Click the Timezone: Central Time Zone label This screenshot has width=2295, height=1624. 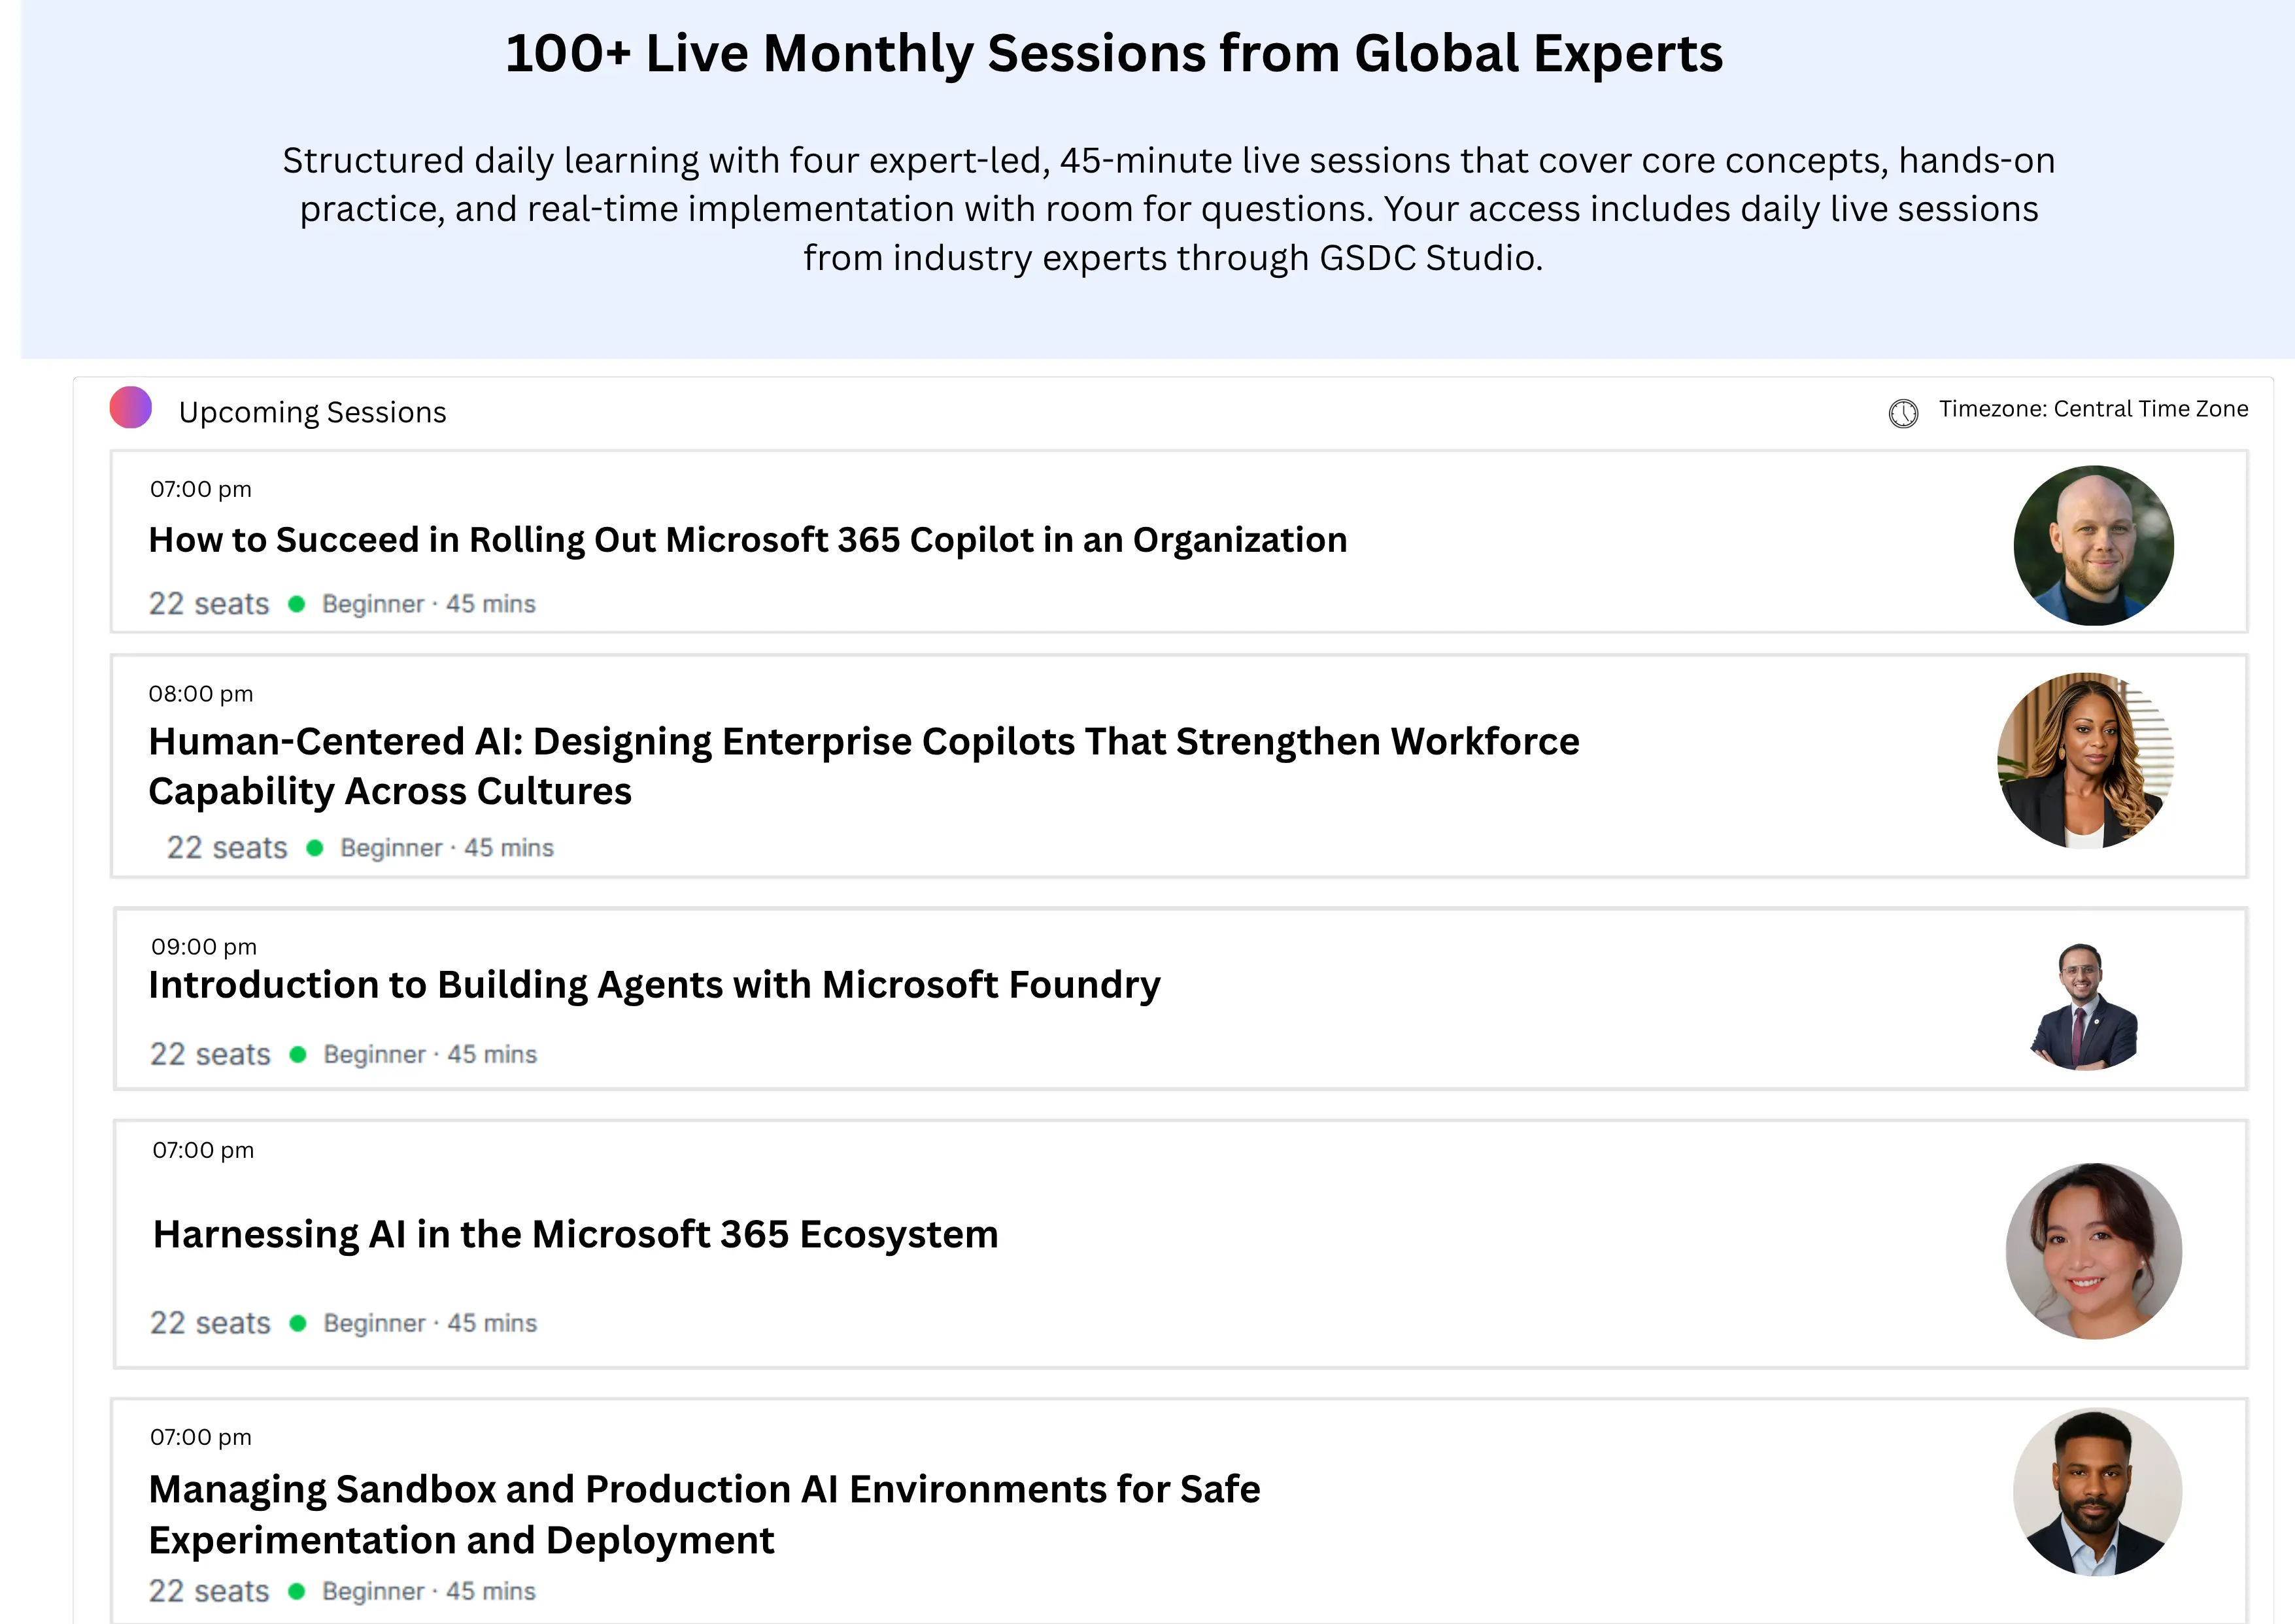click(2093, 409)
